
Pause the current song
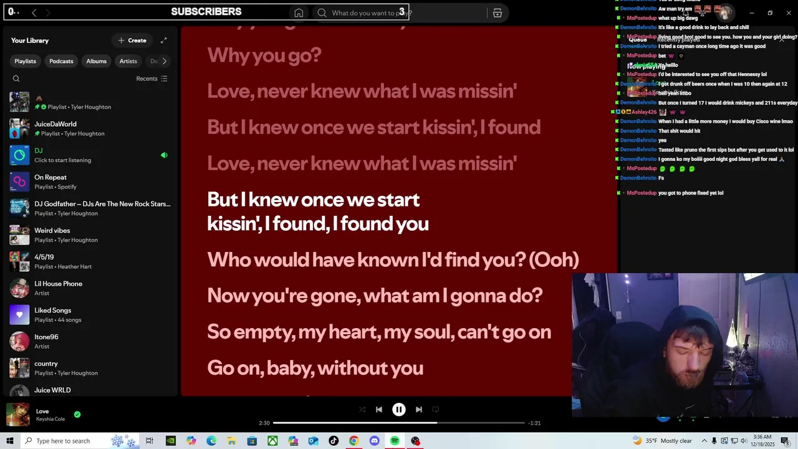point(399,410)
